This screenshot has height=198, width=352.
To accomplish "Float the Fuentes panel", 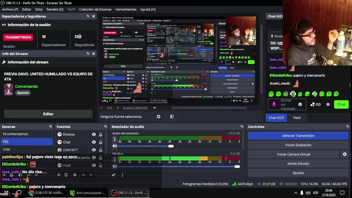I will point(105,127).
